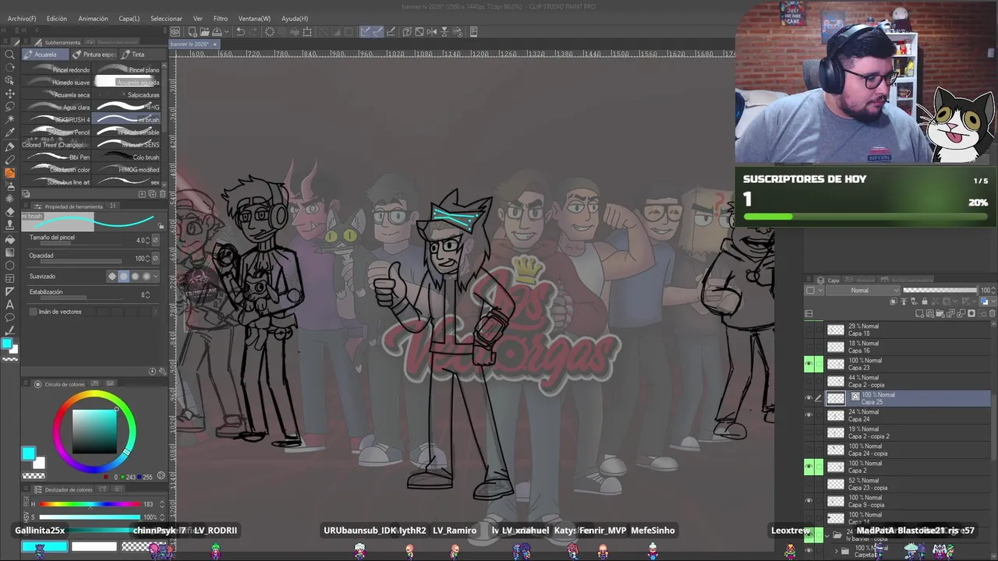Hide the Capa 25 layer

point(809,398)
